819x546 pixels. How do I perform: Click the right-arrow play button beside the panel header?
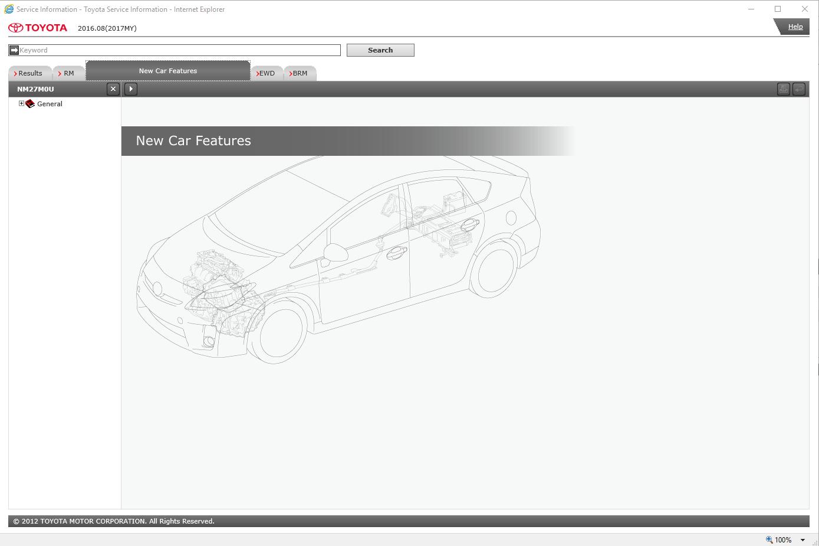(131, 89)
